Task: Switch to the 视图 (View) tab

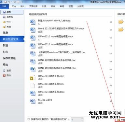Action: coord(71,6)
